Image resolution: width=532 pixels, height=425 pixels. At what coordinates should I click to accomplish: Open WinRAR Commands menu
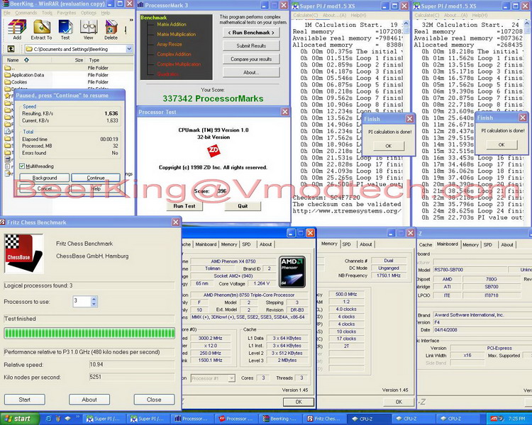(26, 13)
